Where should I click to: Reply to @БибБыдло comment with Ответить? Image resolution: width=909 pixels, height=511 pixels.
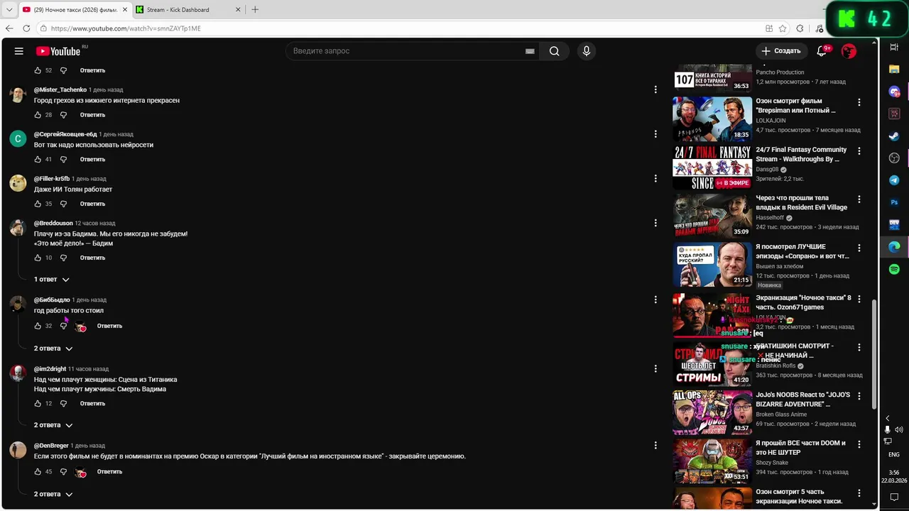[x=109, y=326]
